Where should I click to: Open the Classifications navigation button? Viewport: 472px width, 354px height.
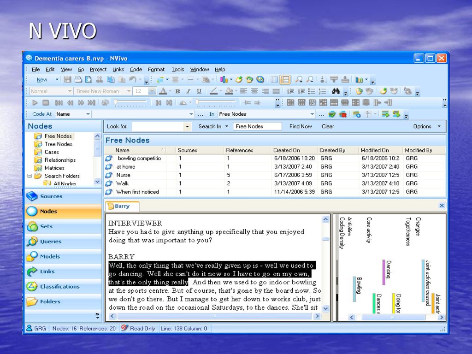pos(63,287)
